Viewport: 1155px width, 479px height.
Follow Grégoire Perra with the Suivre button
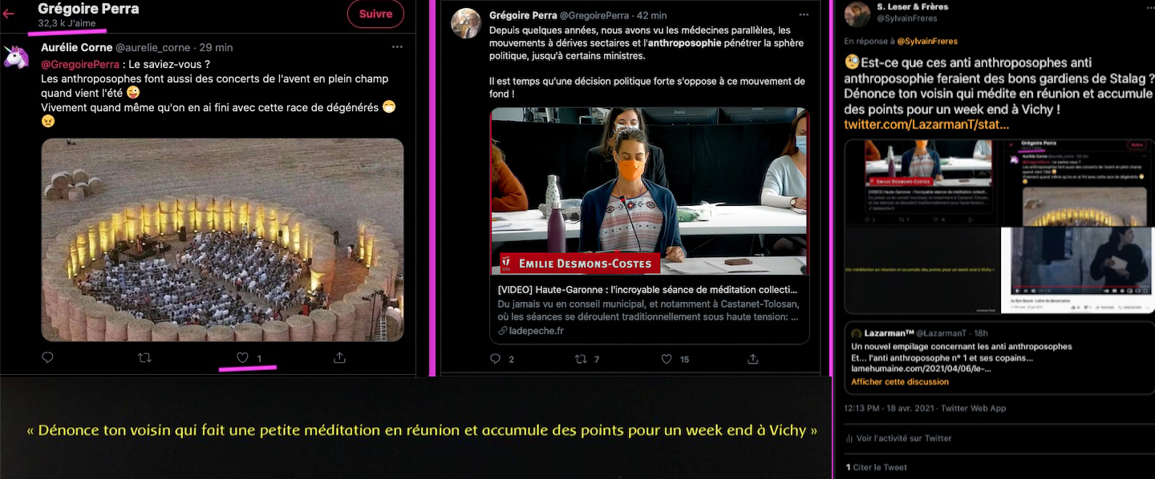(375, 14)
